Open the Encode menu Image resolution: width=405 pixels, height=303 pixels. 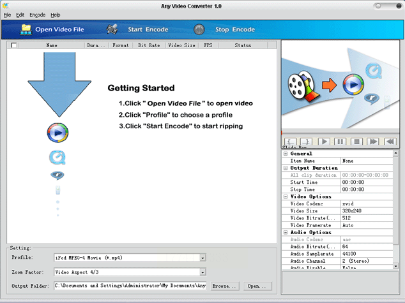[37, 15]
